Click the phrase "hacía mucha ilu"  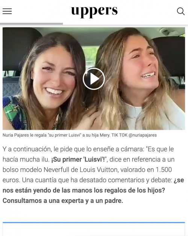tap(25, 159)
